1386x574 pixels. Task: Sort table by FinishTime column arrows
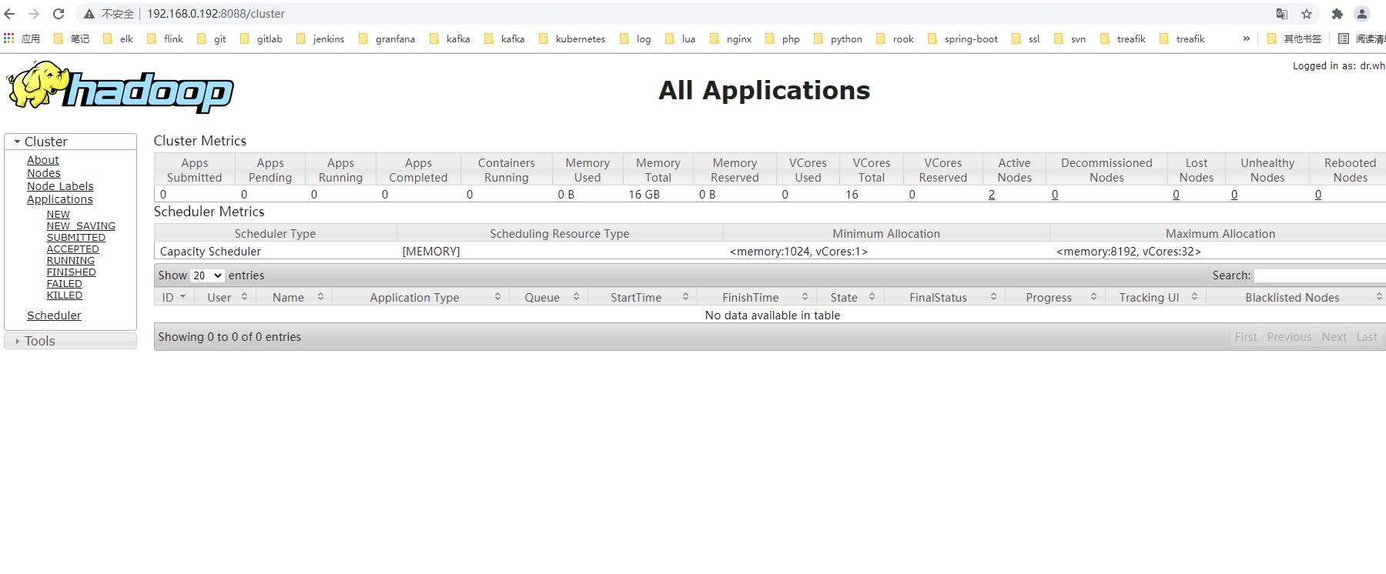[x=805, y=297]
